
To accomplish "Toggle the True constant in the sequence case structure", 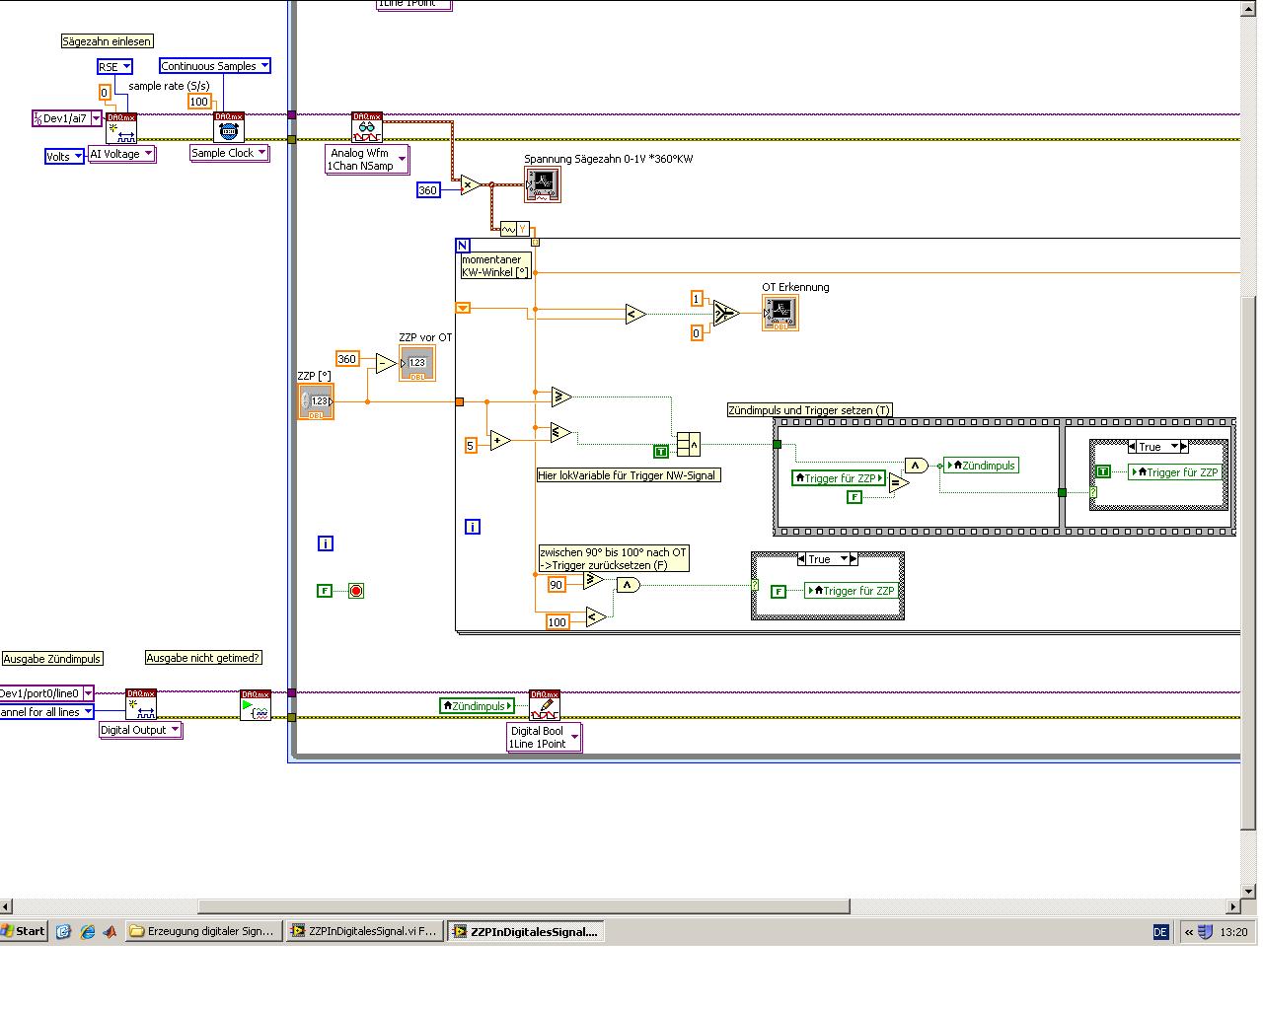I will [1103, 471].
